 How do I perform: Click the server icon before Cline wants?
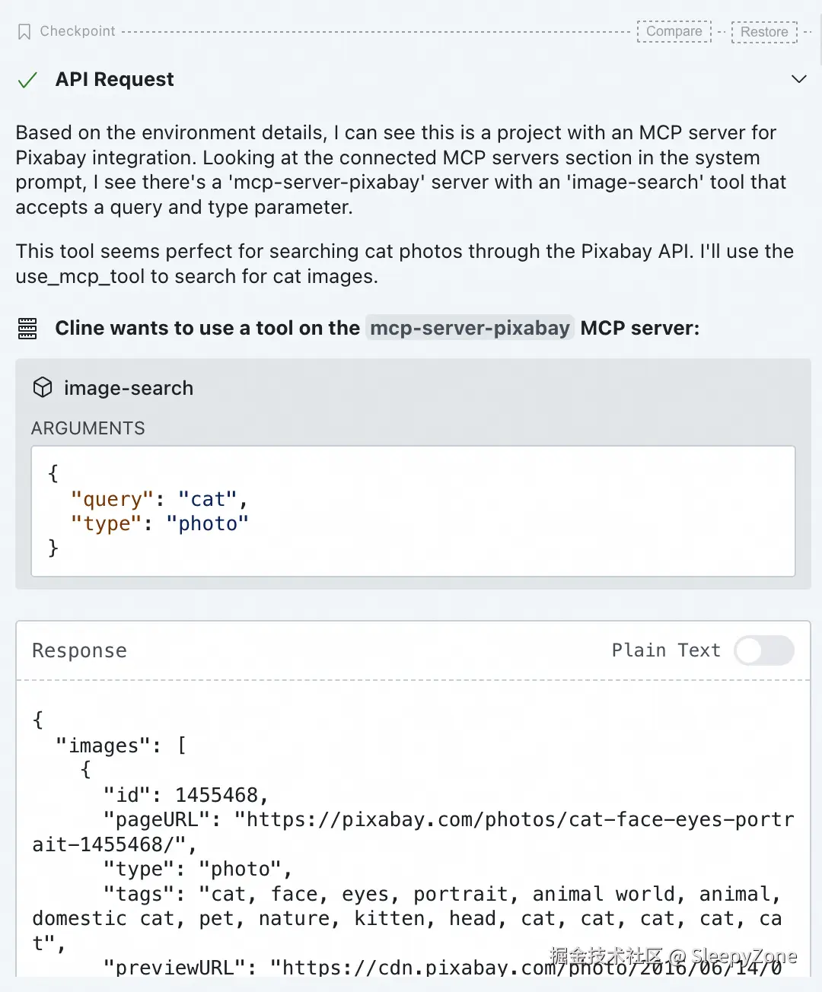coord(27,329)
